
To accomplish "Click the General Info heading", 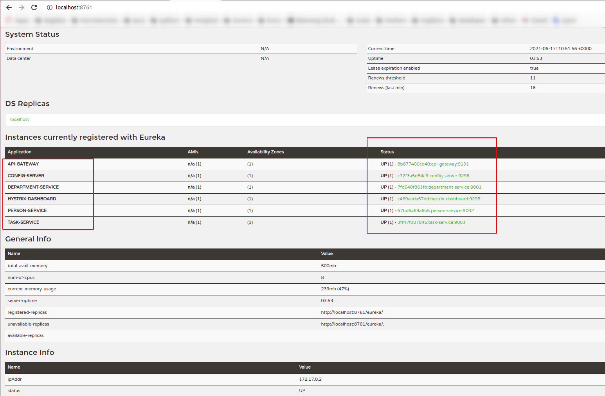I will tap(28, 239).
